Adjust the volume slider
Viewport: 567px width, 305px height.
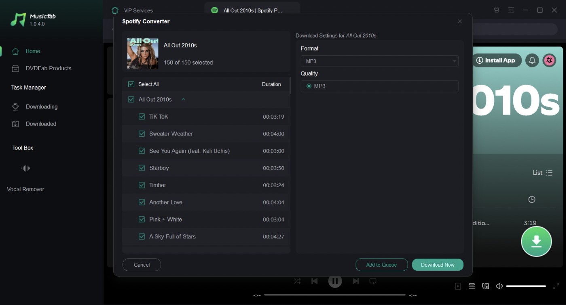[x=526, y=286]
